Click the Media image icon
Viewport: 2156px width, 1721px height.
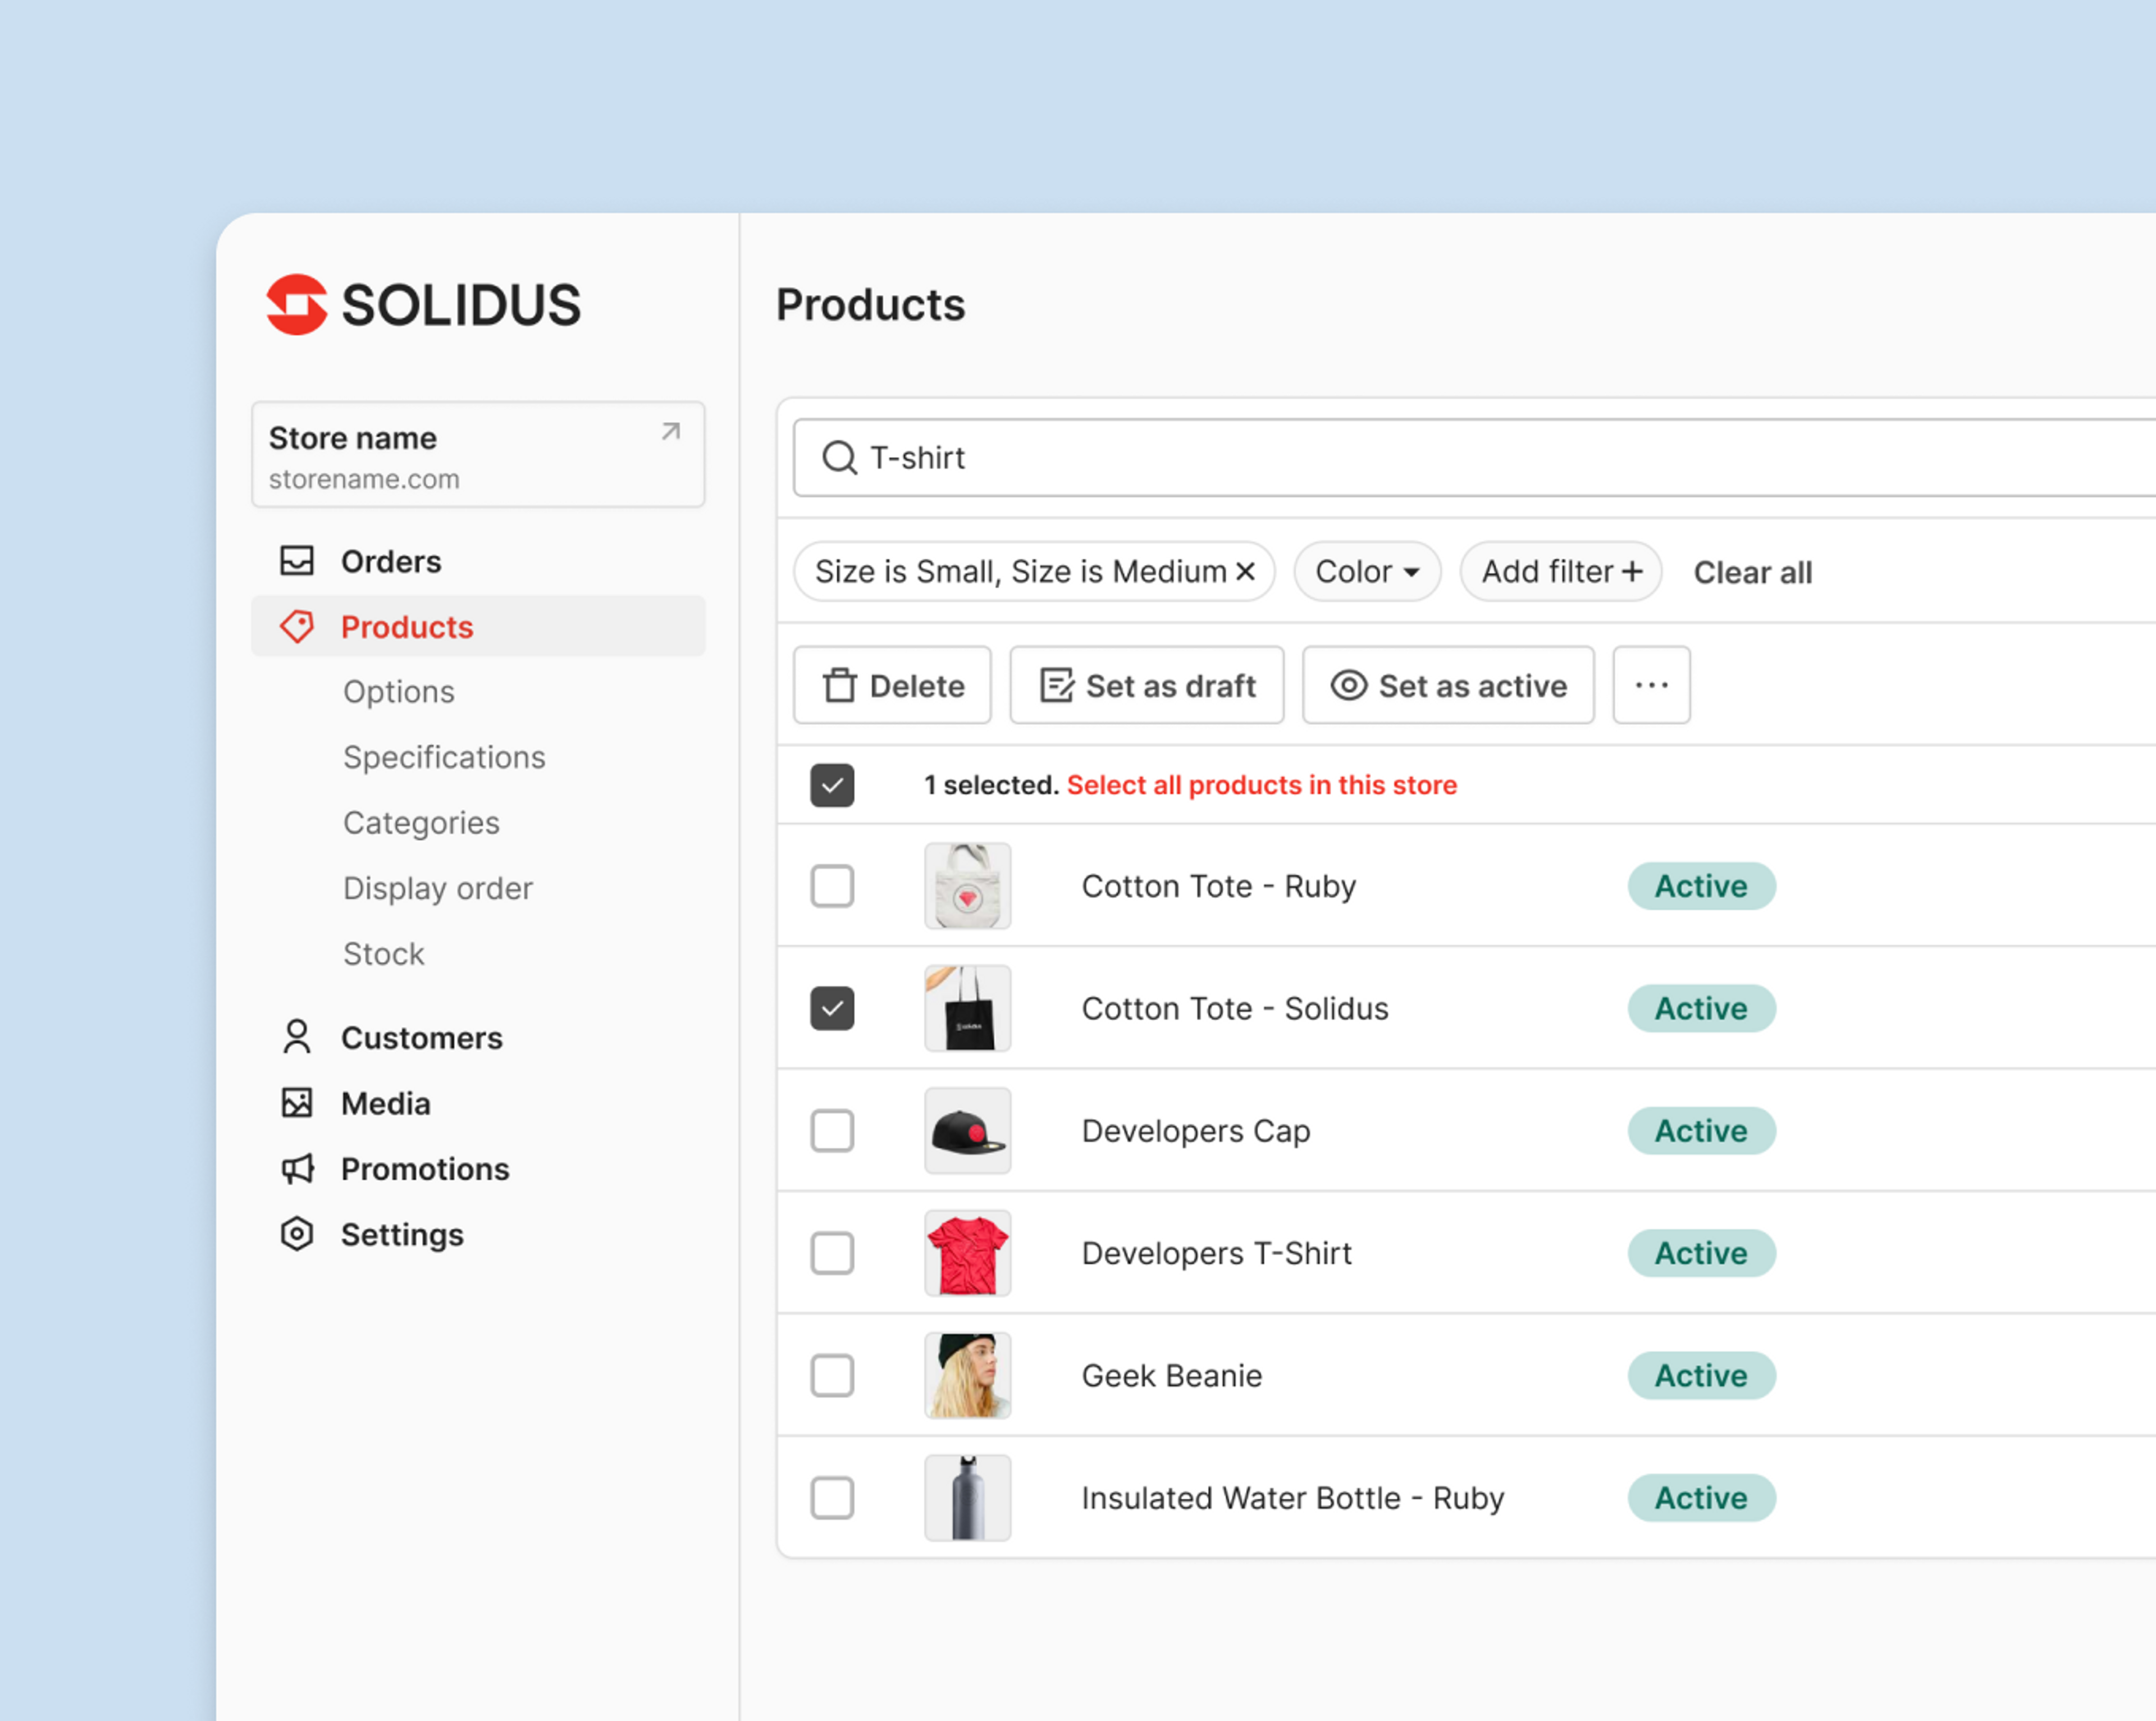[x=297, y=1103]
